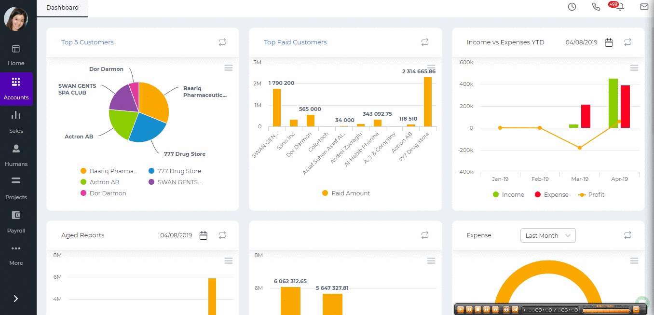
Task: Toggle Actron AB legend entry
Action: (x=100, y=182)
